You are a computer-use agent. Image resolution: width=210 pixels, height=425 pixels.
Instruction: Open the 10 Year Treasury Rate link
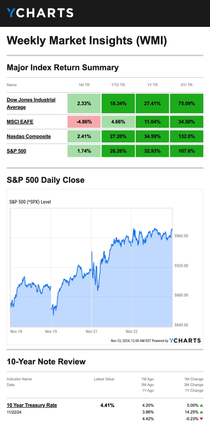point(32,405)
